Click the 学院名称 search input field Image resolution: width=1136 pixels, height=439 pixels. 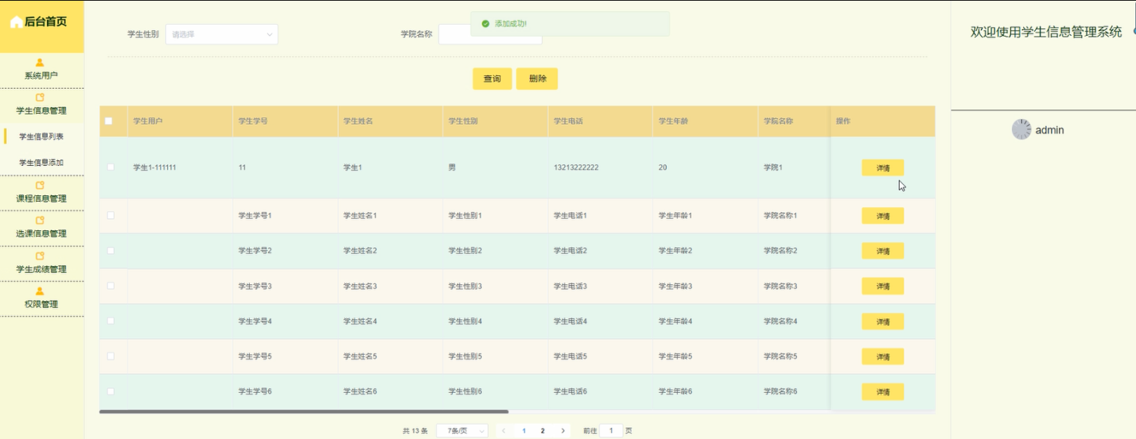[490, 34]
